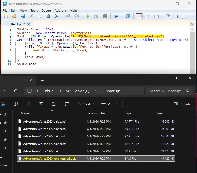Viewport: 197px width, 173px height.
Task: Click the Paste clipboard icon in ISE toolbar
Action: pos(48,16)
